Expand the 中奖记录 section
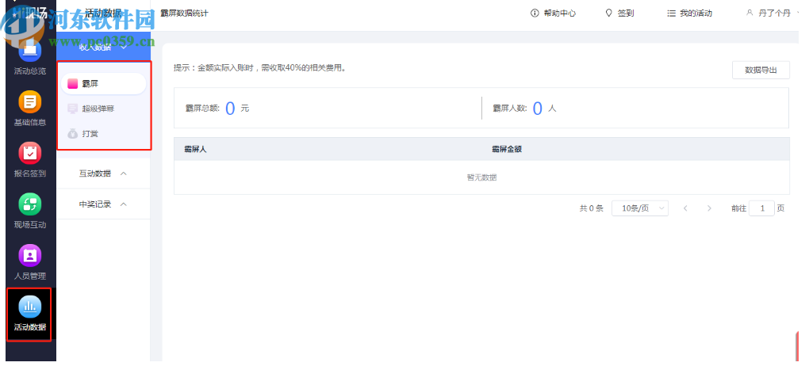Image resolution: width=809 pixels, height=370 pixels. tap(103, 204)
